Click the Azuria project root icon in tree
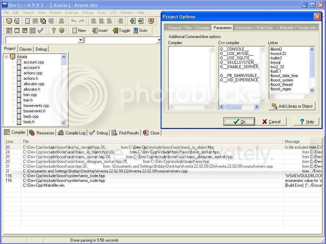 pos(13,57)
